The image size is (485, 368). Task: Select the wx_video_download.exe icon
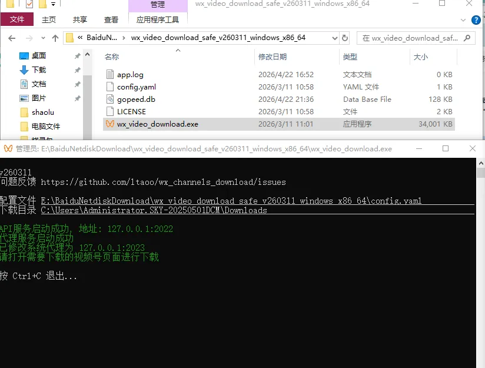point(110,124)
